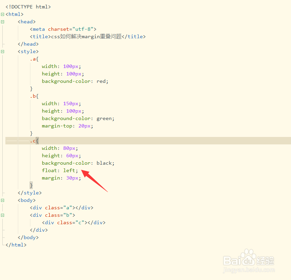Click the closing </style> tag

pos(30,193)
